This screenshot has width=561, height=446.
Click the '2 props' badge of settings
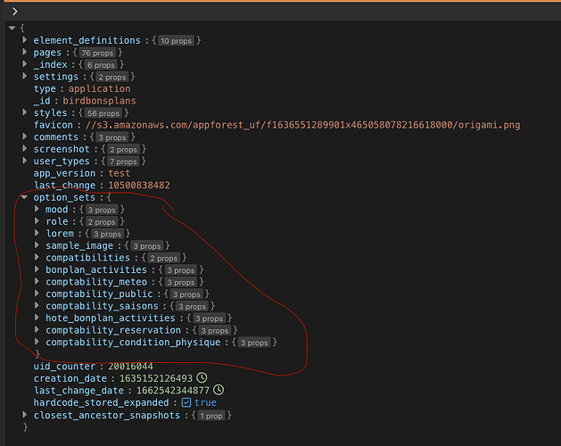point(112,77)
